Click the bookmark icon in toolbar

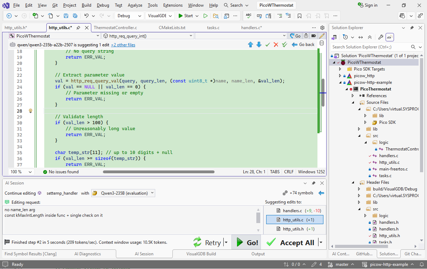(299, 16)
